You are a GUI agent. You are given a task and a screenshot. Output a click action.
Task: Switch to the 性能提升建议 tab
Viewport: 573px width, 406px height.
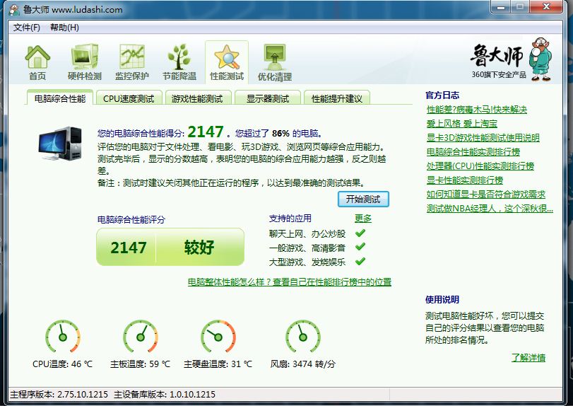(x=337, y=98)
